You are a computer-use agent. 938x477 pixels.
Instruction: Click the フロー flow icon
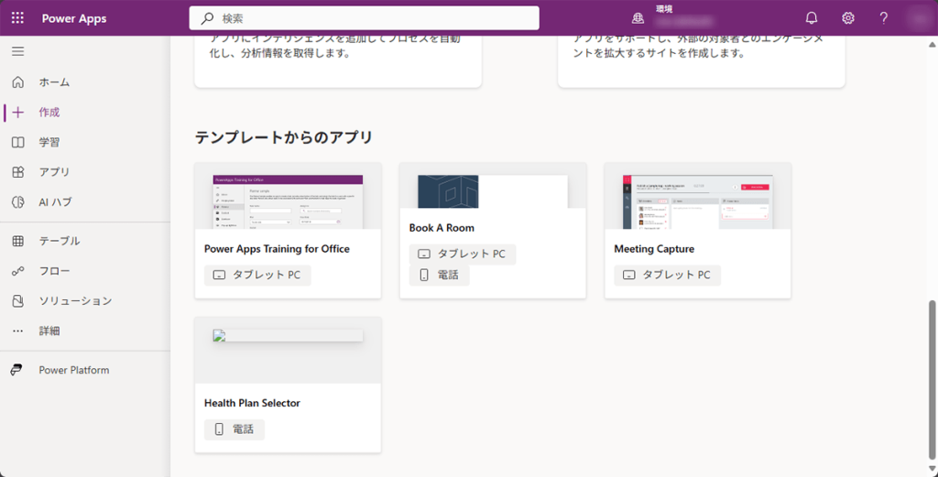pyautogui.click(x=18, y=271)
